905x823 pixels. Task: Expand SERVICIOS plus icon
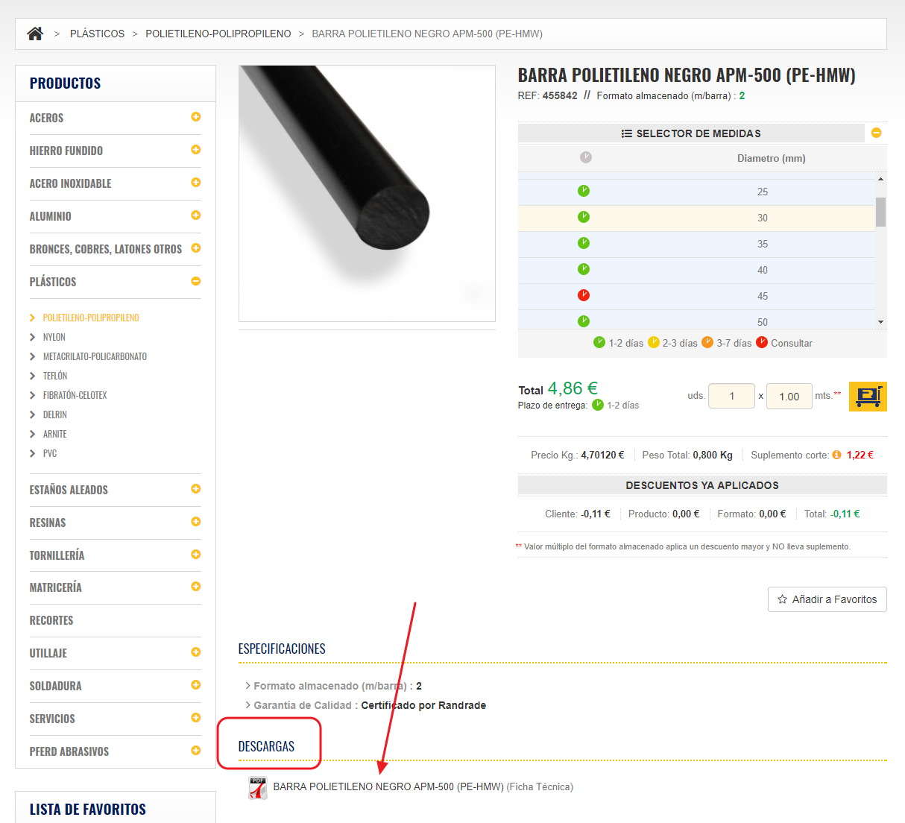(196, 718)
